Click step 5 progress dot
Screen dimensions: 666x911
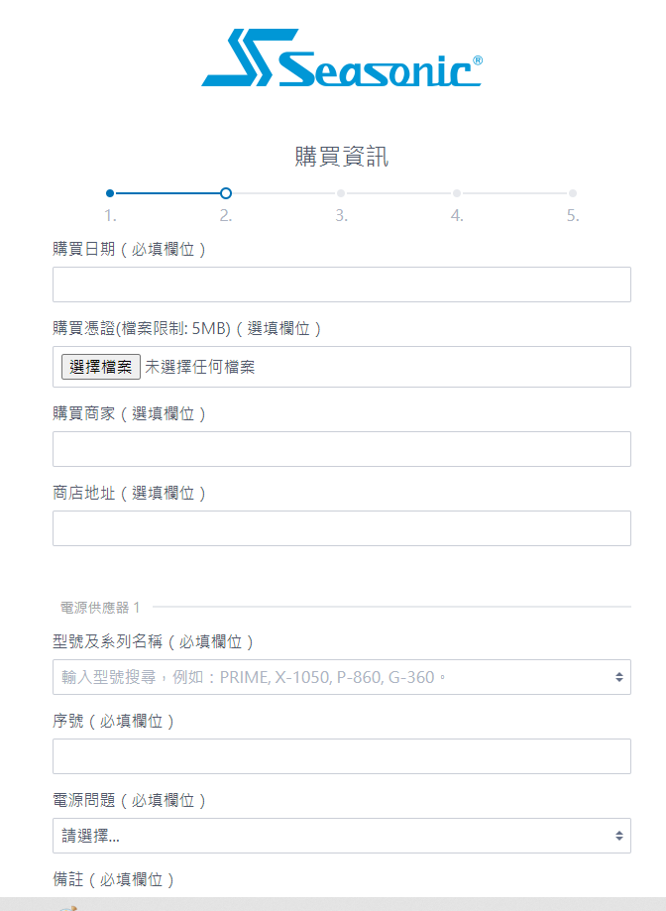pos(573,193)
